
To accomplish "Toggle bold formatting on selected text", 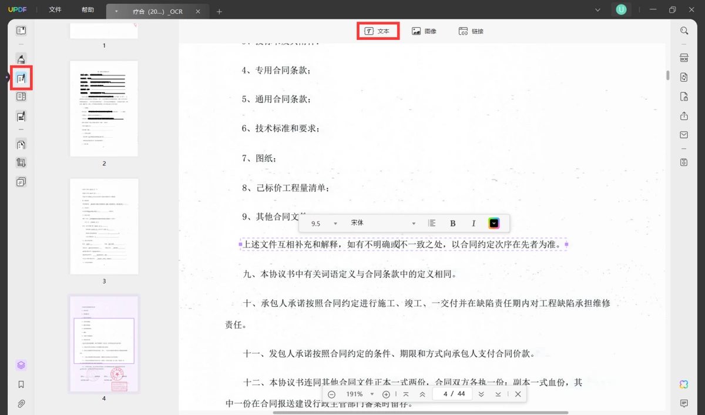I will pos(453,223).
